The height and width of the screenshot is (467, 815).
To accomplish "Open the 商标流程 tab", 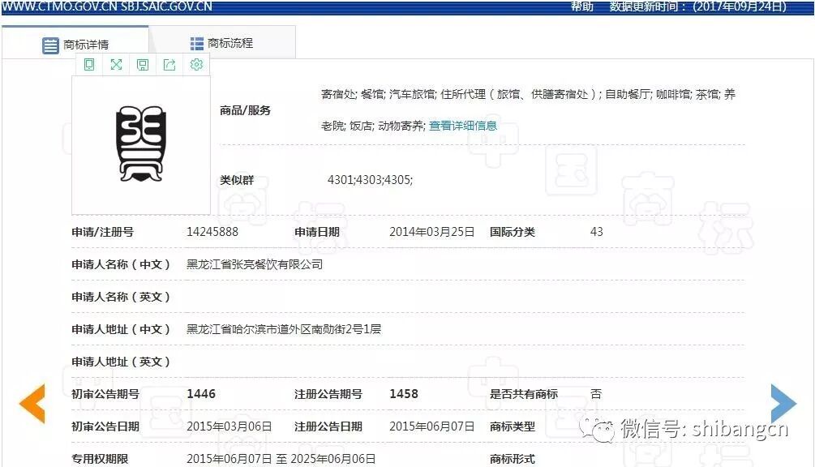I will 222,43.
